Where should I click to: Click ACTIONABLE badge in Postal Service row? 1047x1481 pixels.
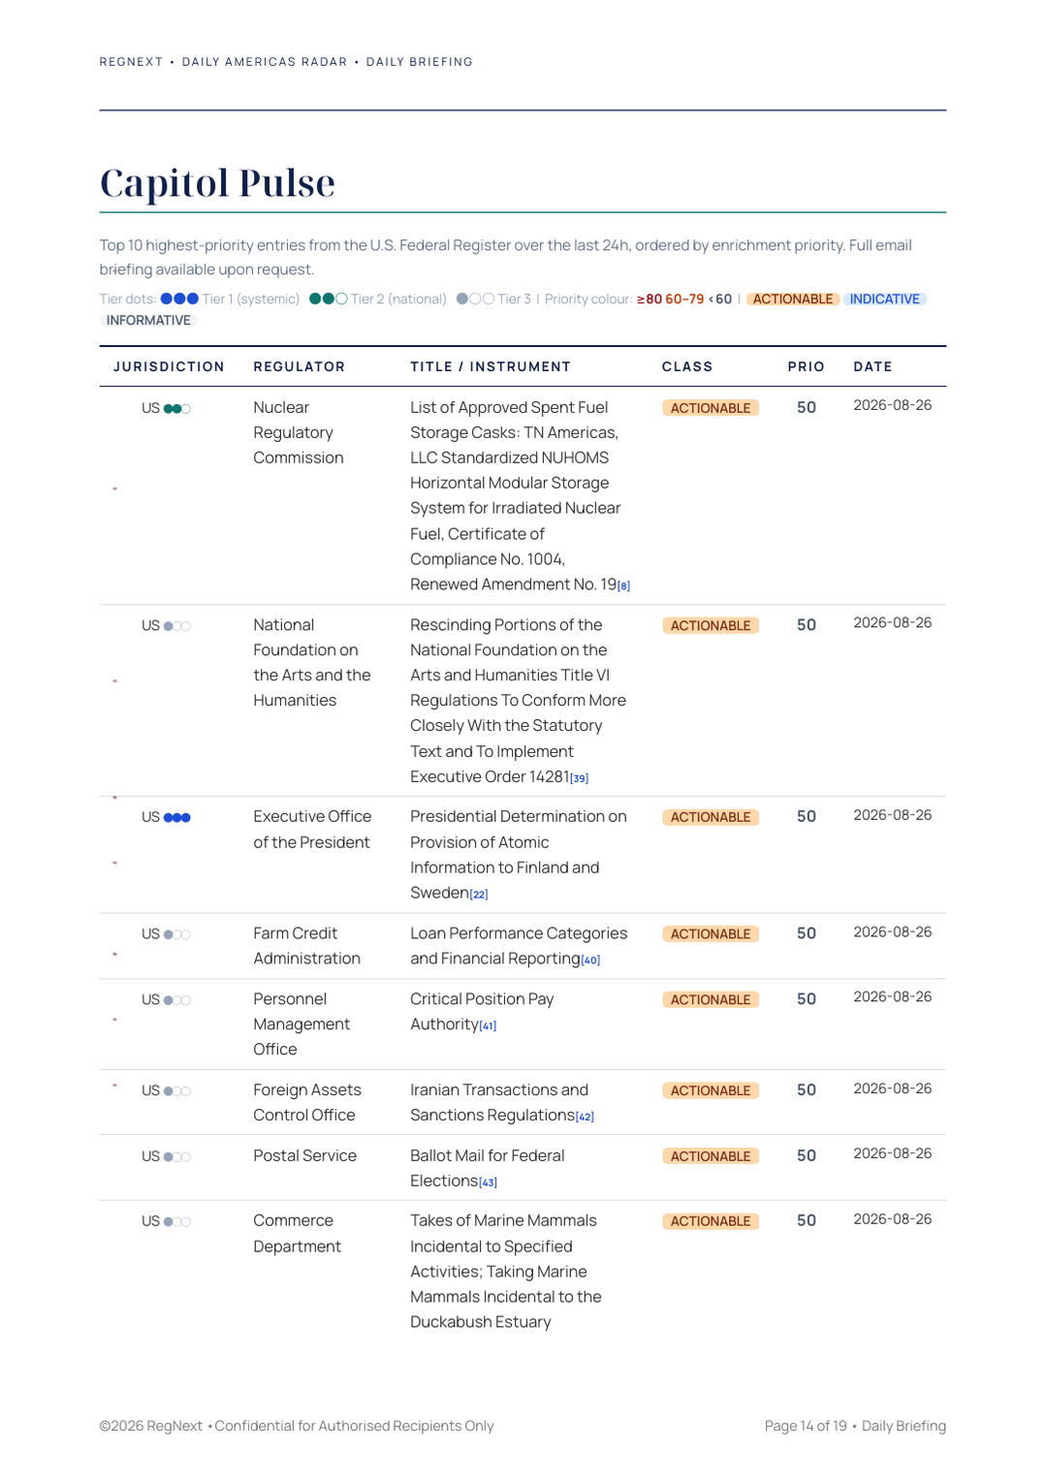point(711,1156)
